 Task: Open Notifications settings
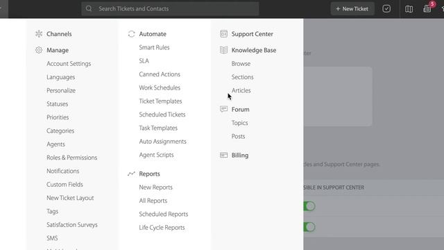point(63,172)
